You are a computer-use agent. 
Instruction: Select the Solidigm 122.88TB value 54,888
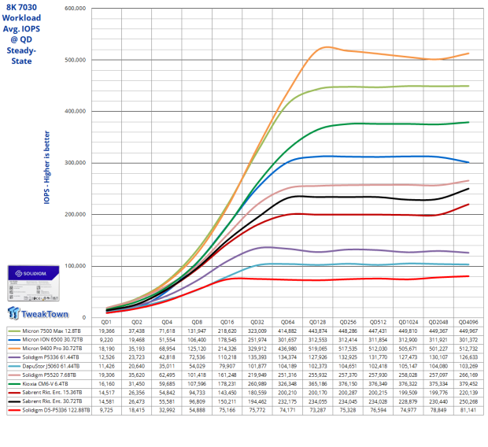point(197,410)
